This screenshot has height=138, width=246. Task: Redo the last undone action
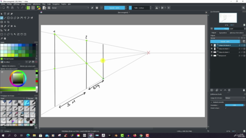point(22,8)
